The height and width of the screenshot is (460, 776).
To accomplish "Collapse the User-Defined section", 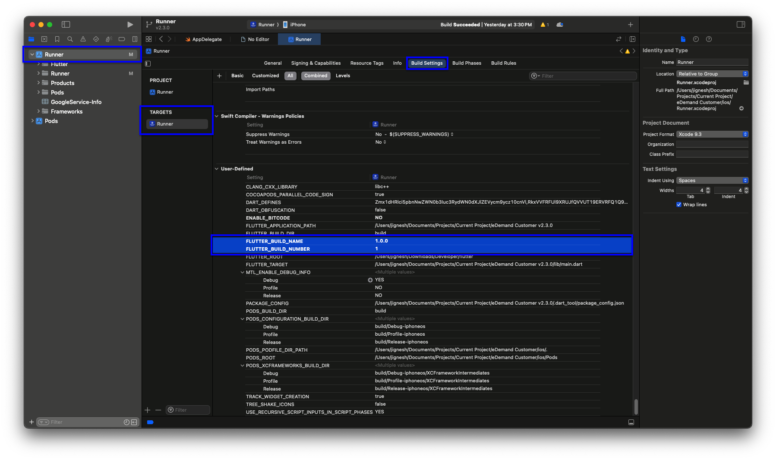I will coord(217,169).
